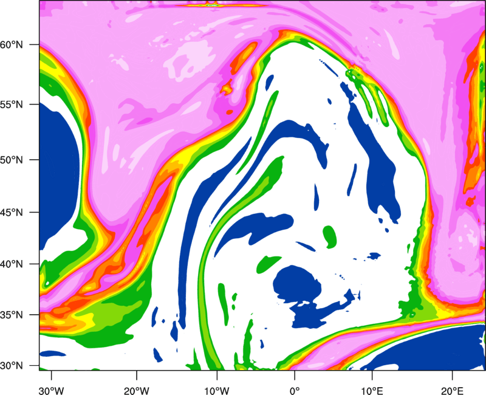Screen dimensions: 486x395
Task: Click the 20°E longitude label
Action: coord(452,391)
